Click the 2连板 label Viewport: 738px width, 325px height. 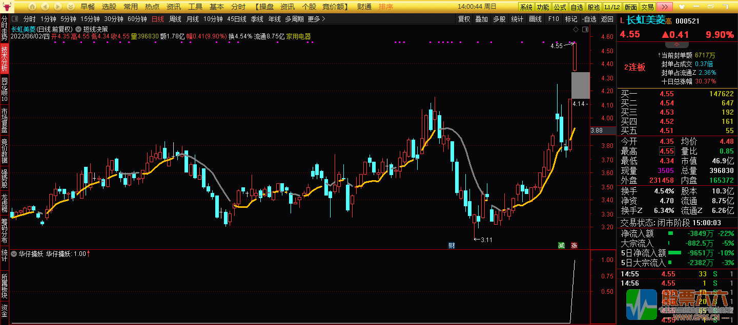click(634, 67)
